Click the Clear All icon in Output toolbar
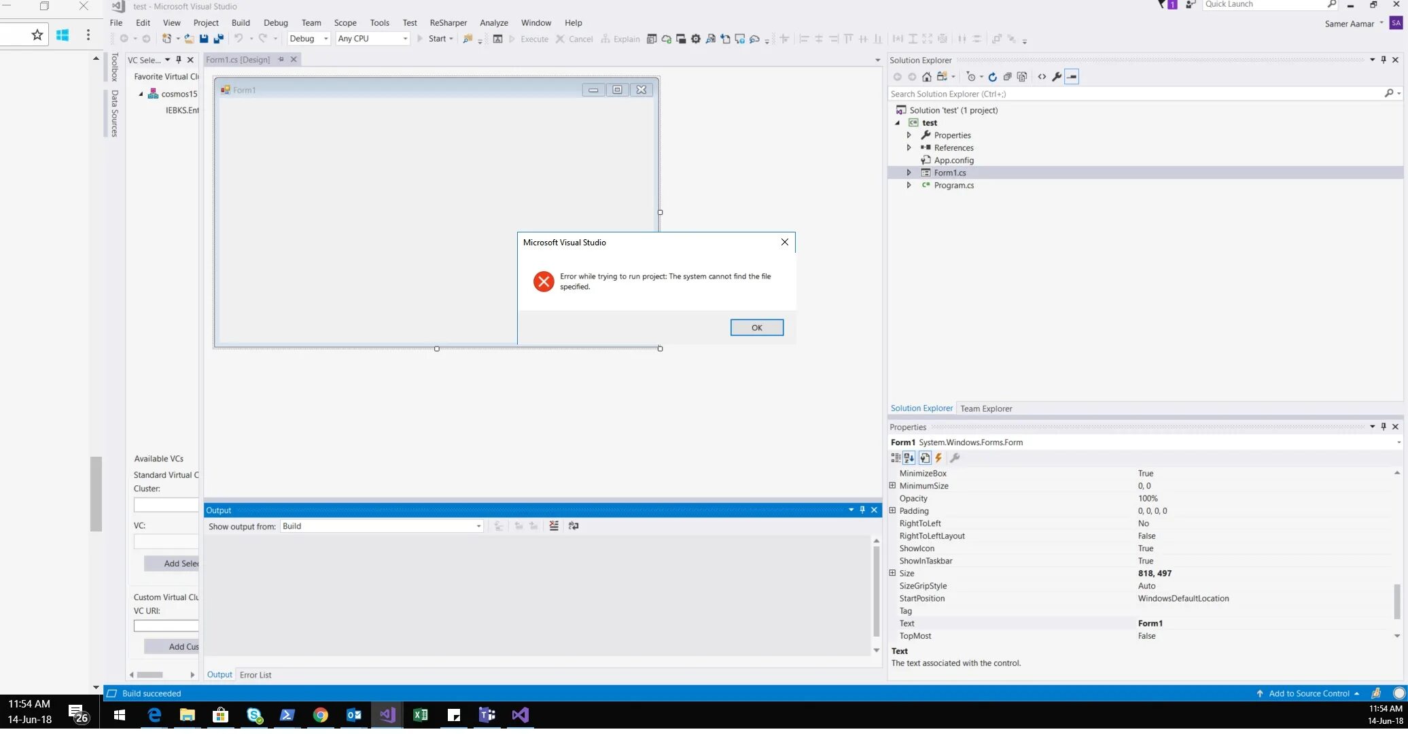Screen dimensions: 1408x734 coord(554,526)
